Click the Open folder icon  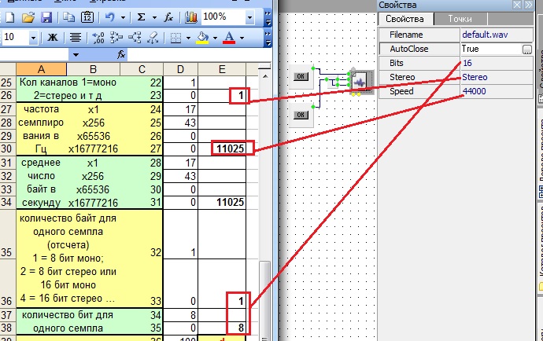(28, 16)
